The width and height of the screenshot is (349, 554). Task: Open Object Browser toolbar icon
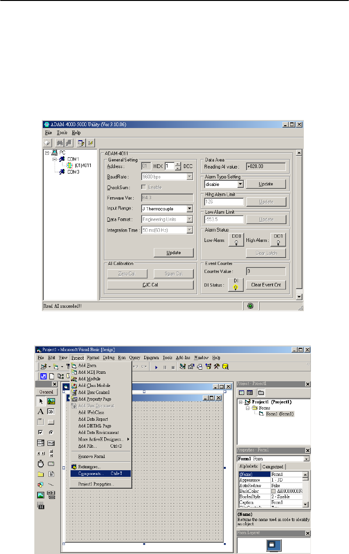[208, 366]
